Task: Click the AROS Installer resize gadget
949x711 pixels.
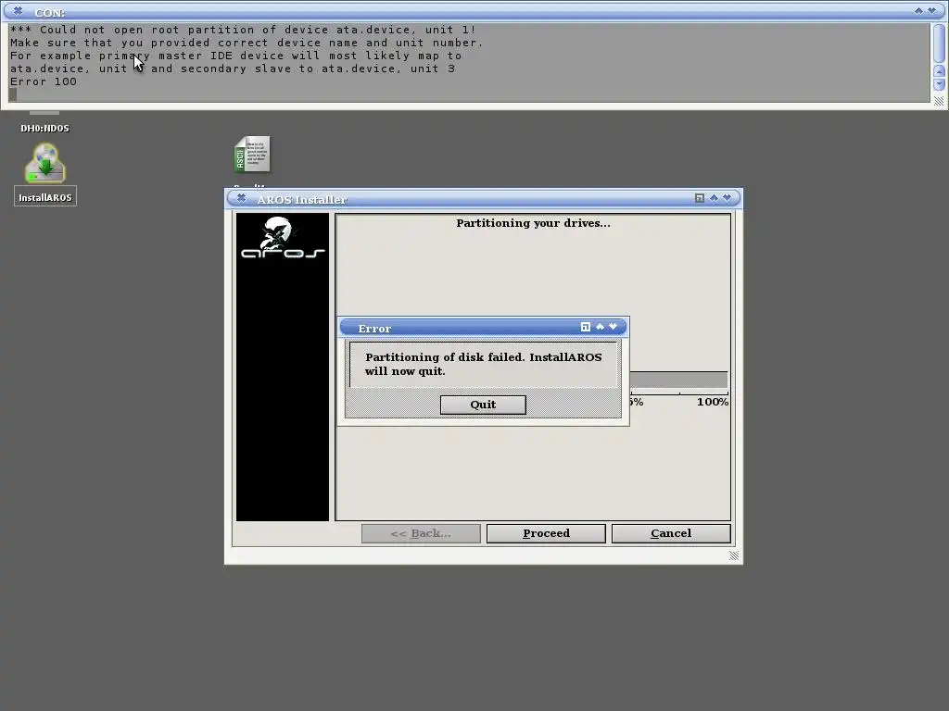Action: (734, 555)
